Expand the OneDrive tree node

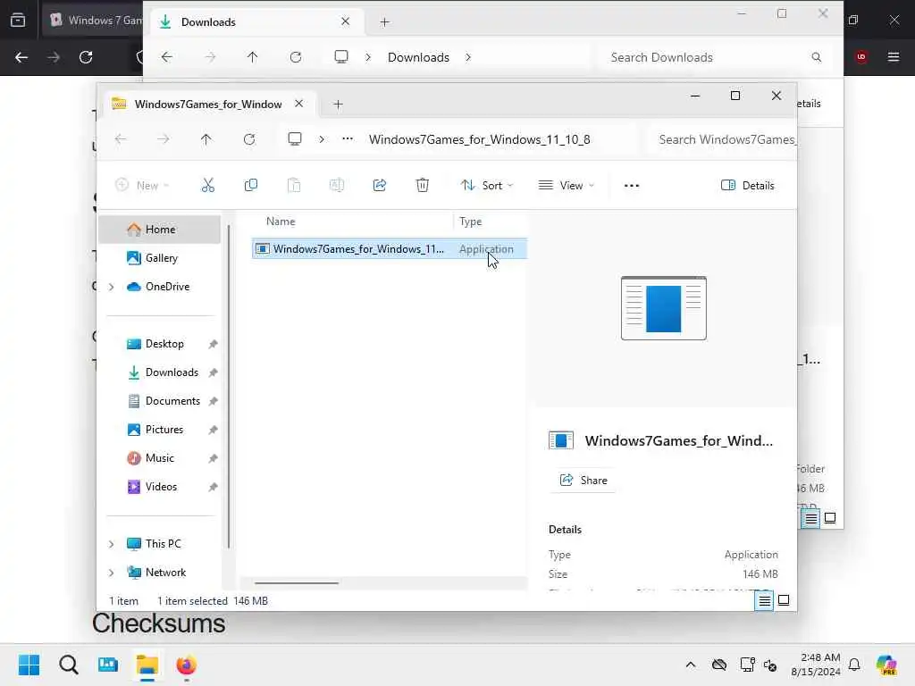112,287
